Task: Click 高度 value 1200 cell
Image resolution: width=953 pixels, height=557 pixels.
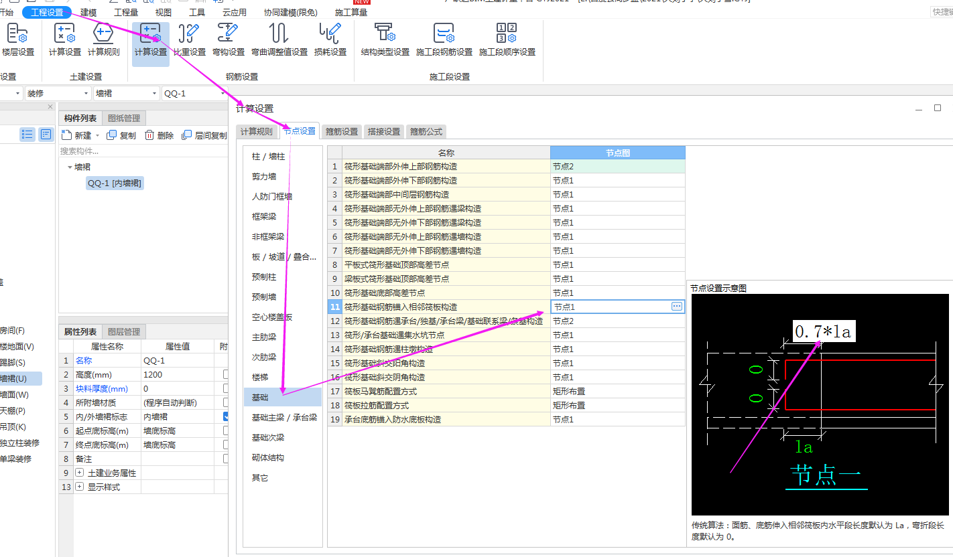Action: (x=178, y=374)
